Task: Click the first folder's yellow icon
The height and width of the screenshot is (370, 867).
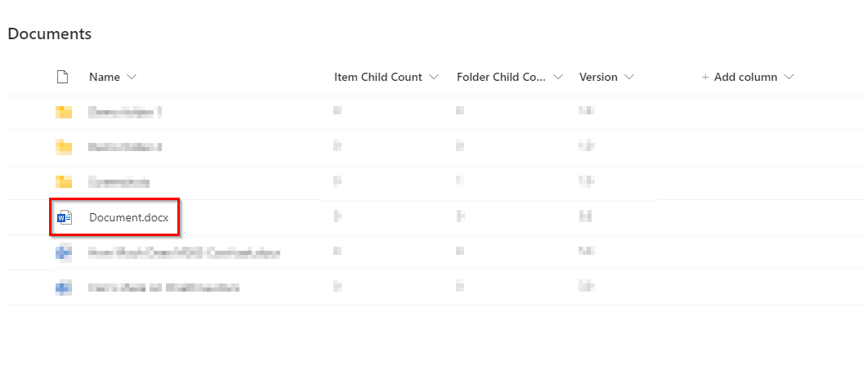Action: click(x=64, y=113)
